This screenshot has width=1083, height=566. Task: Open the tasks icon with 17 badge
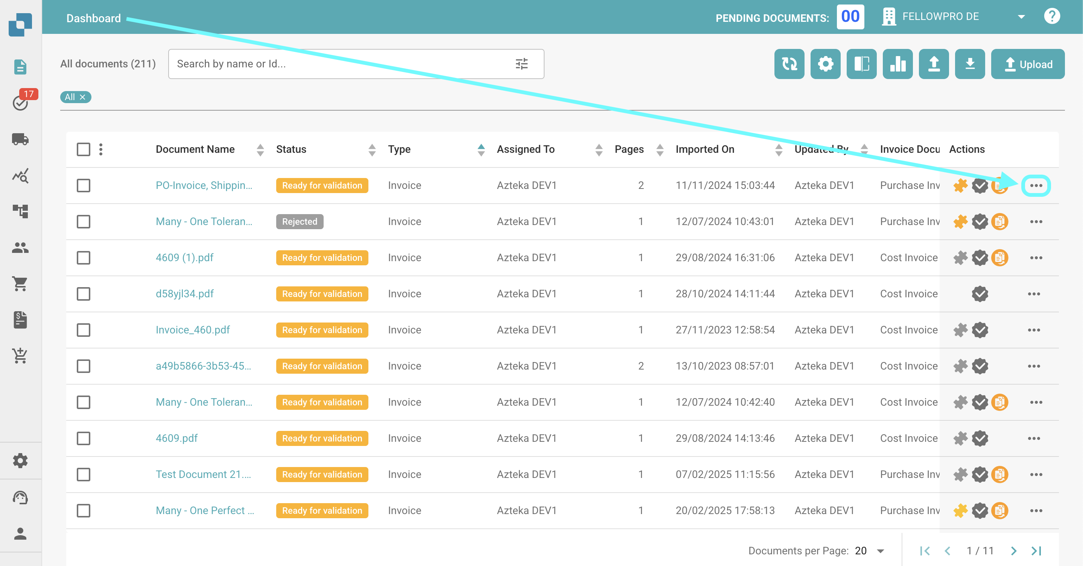click(20, 103)
